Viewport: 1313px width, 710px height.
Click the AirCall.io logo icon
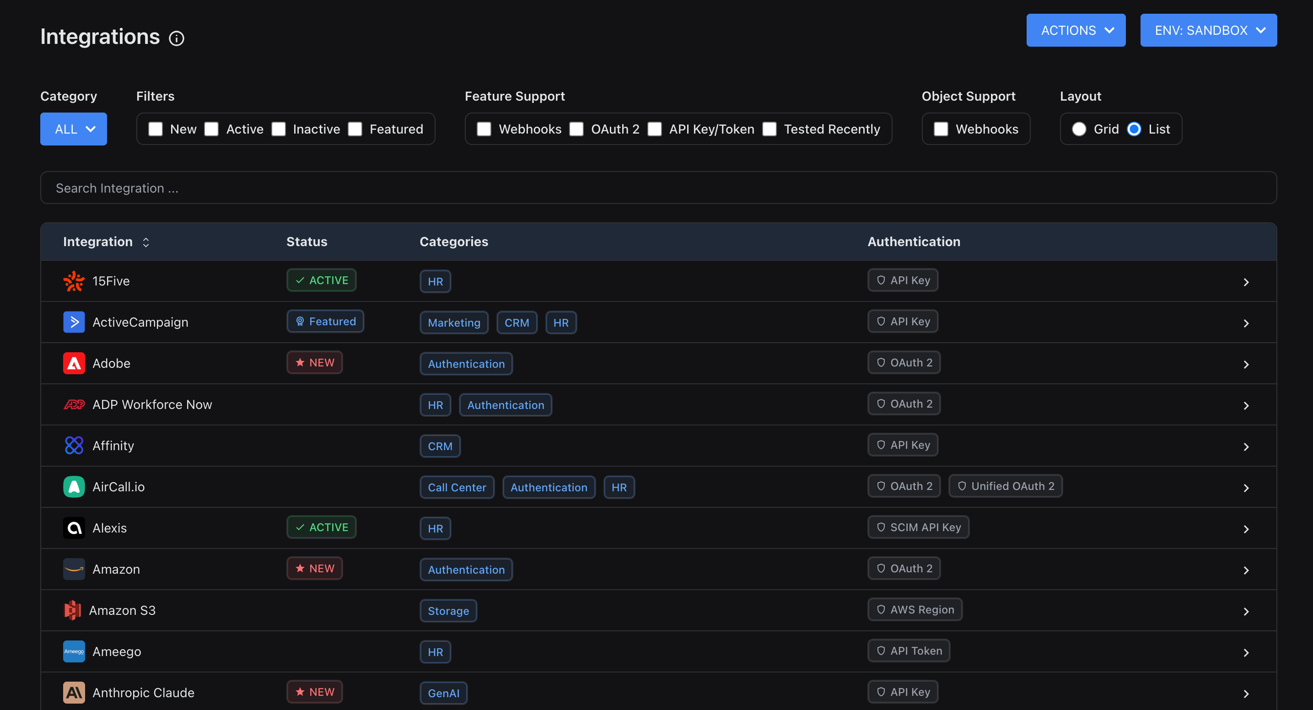[x=74, y=487]
